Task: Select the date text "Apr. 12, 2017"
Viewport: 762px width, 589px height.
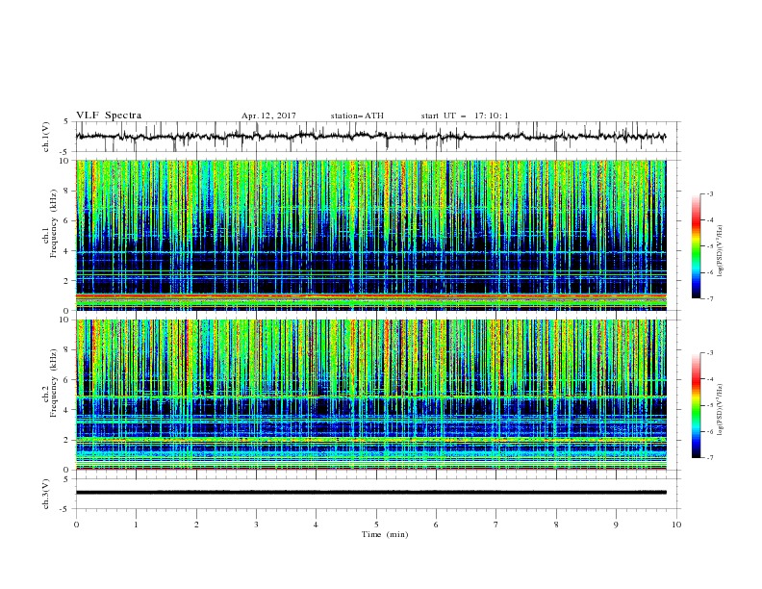Action: tap(268, 115)
